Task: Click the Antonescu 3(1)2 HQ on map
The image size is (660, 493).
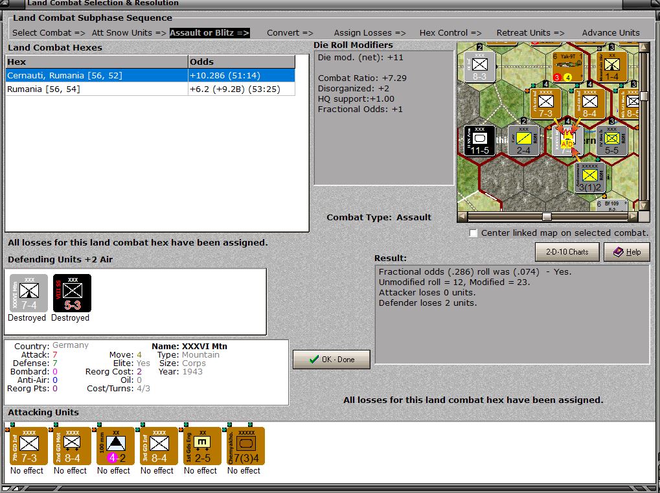Action: (x=589, y=178)
